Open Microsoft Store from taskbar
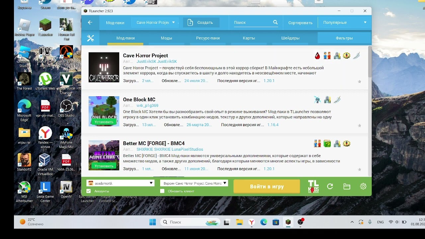This screenshot has height=239, width=425. pyautogui.click(x=276, y=222)
